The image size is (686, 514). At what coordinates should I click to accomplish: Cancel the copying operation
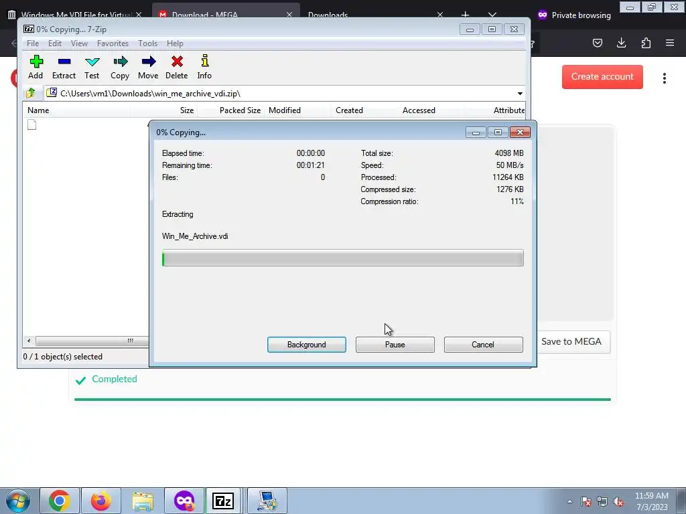pyautogui.click(x=483, y=345)
